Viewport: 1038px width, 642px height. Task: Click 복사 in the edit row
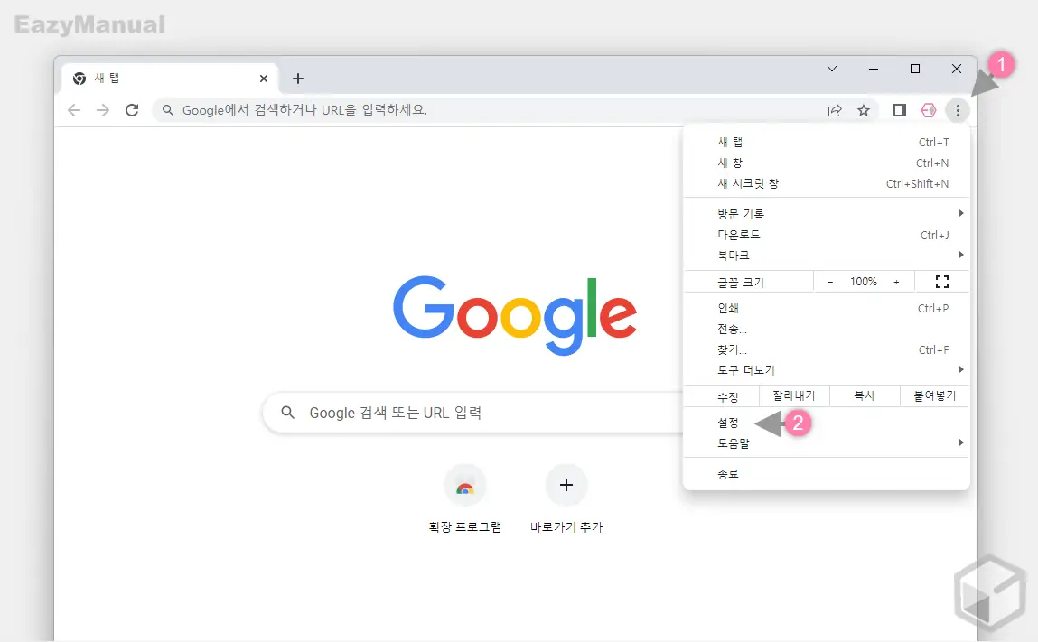tap(865, 395)
